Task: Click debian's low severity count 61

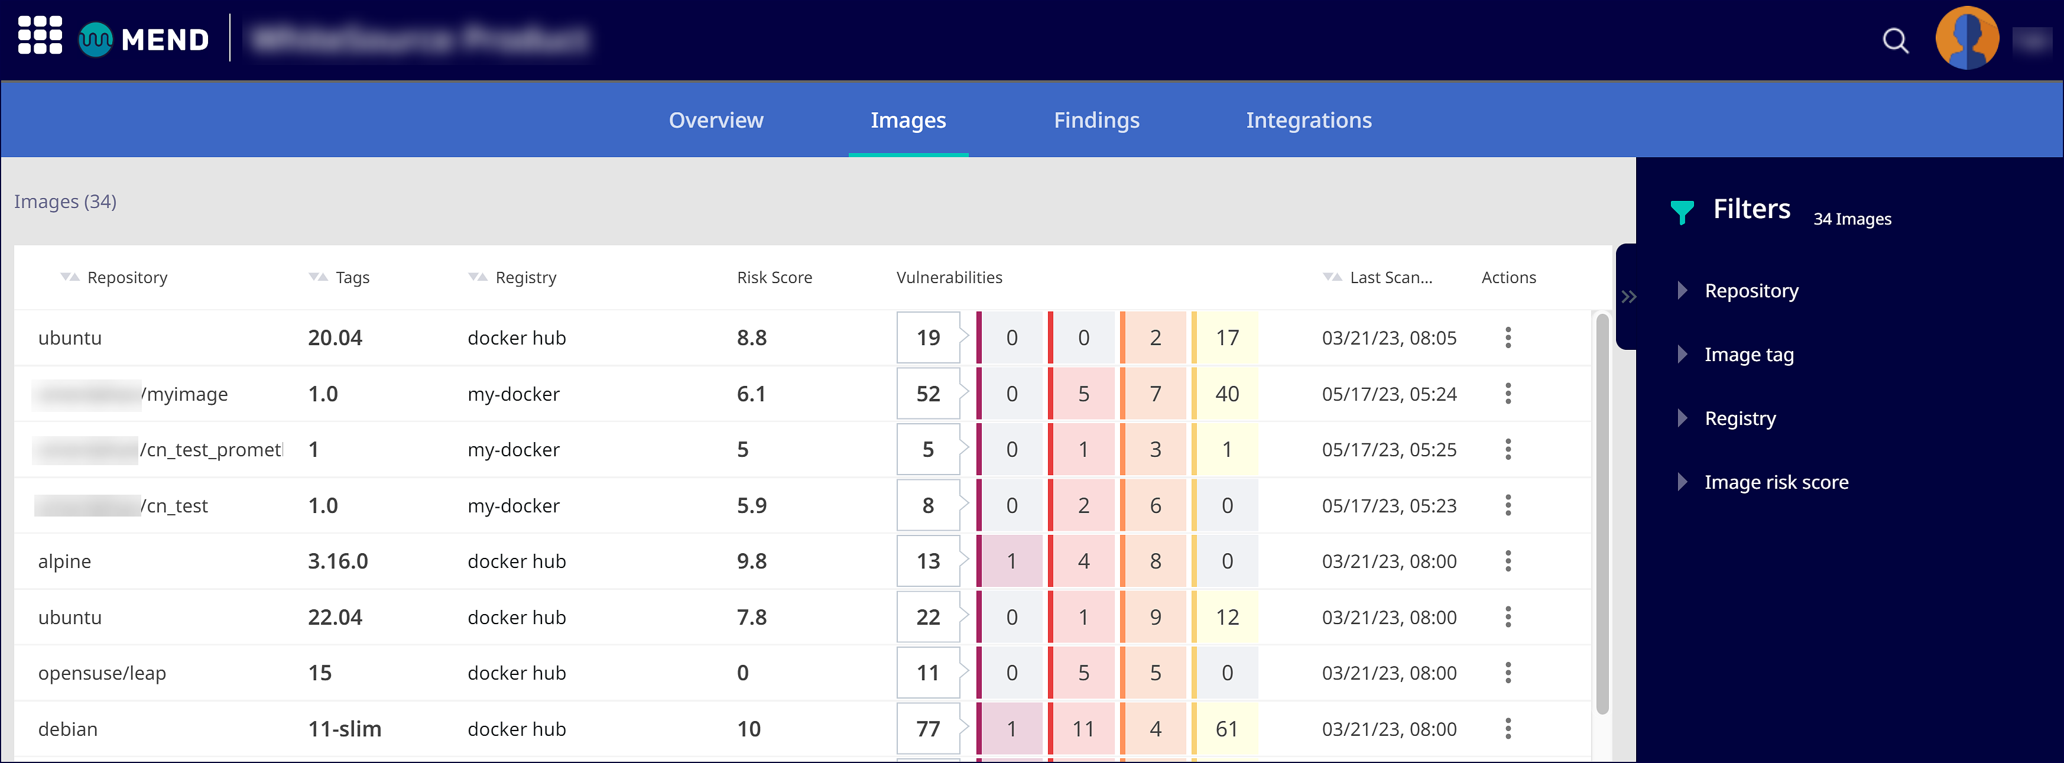Action: tap(1226, 729)
